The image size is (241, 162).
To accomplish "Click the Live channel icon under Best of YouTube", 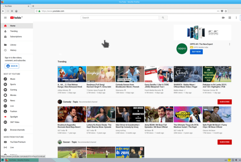I will (x=6, y=106).
